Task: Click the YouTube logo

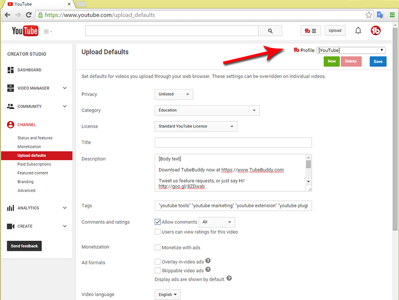Action: (x=25, y=31)
